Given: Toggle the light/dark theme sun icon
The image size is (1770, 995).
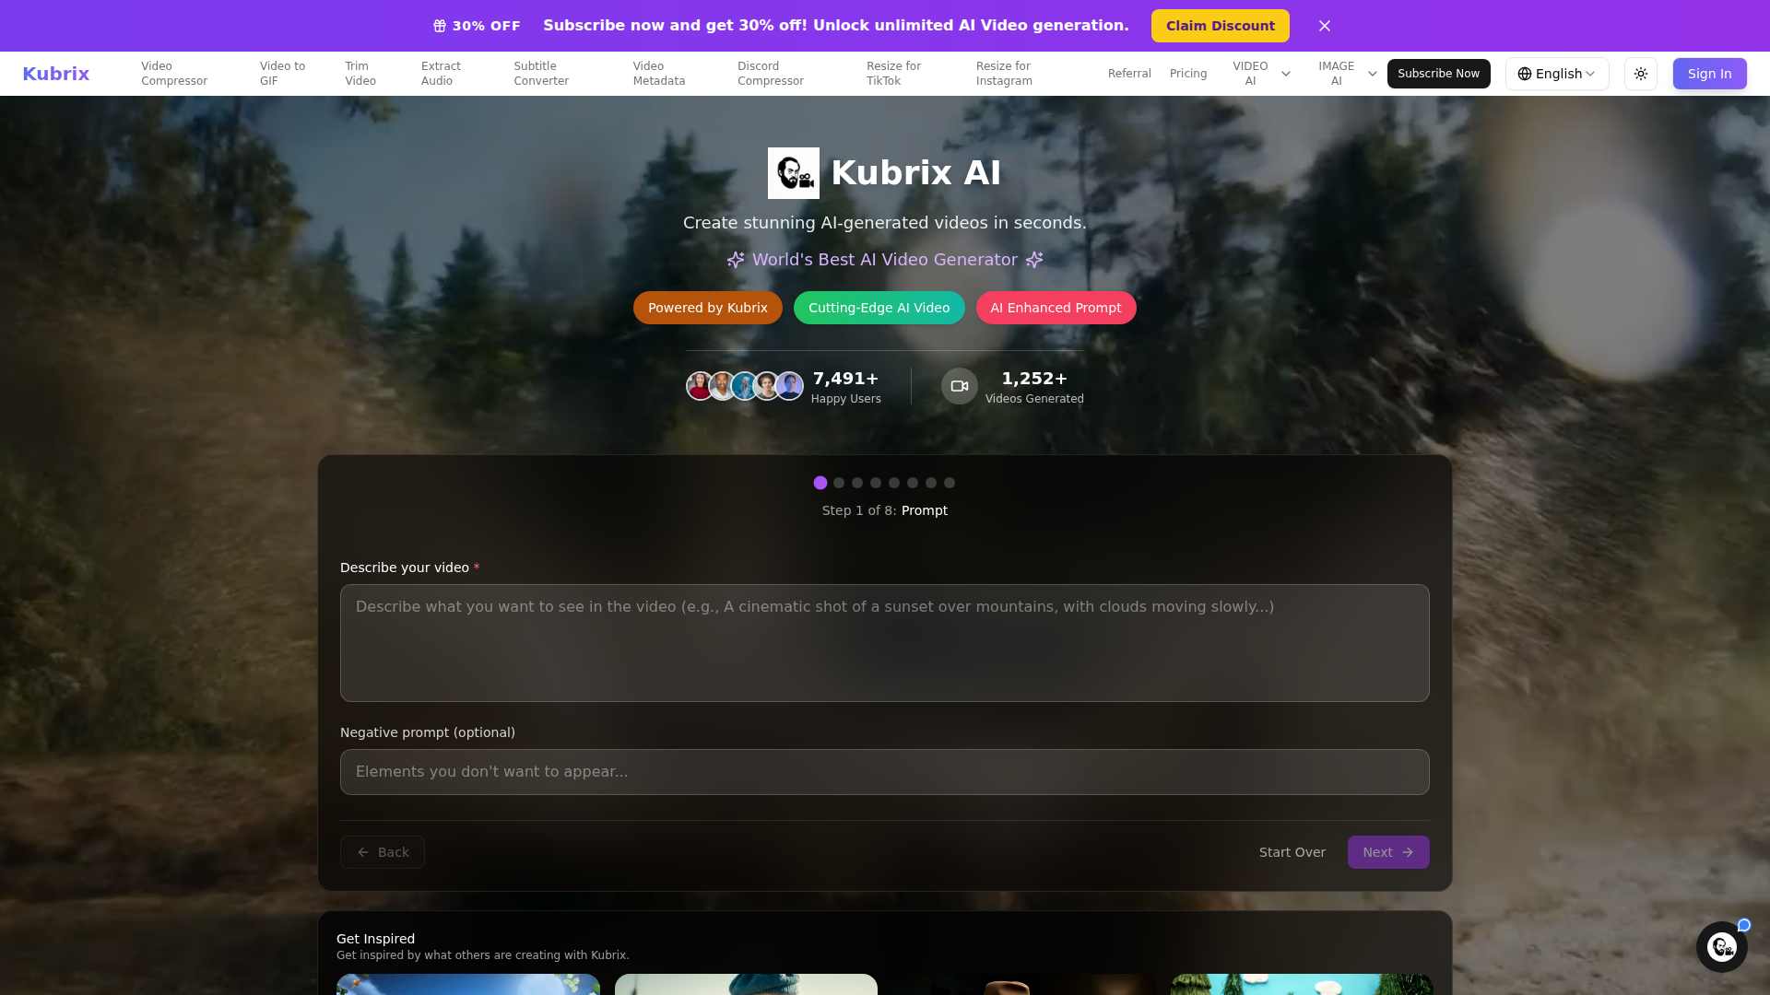Looking at the screenshot, I should (x=1640, y=74).
